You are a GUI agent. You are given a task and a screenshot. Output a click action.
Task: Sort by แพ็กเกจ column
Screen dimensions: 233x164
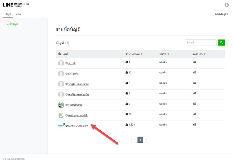(x=205, y=54)
